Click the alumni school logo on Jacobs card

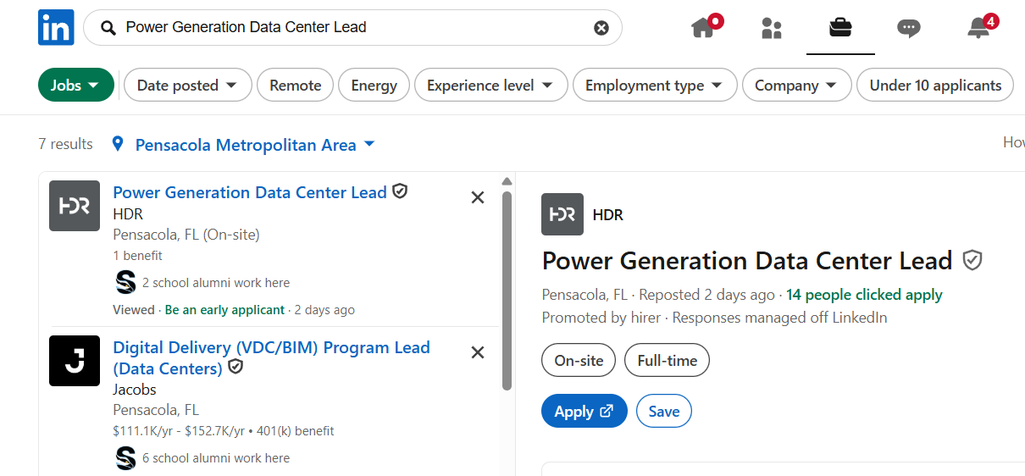(x=125, y=457)
